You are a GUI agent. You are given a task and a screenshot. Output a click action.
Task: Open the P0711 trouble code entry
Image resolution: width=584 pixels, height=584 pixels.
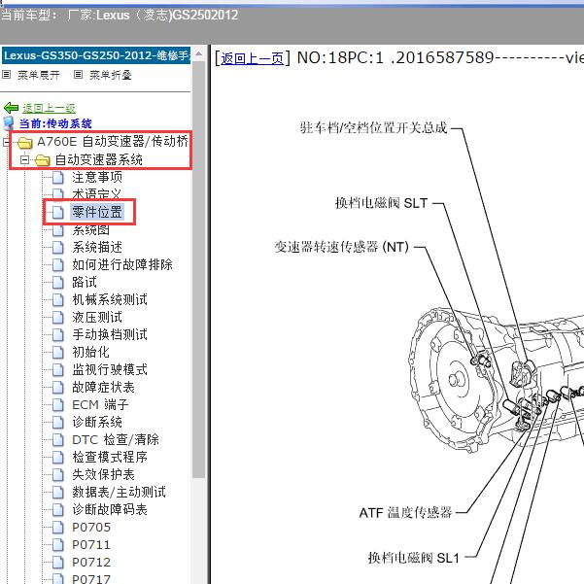pos(91,545)
